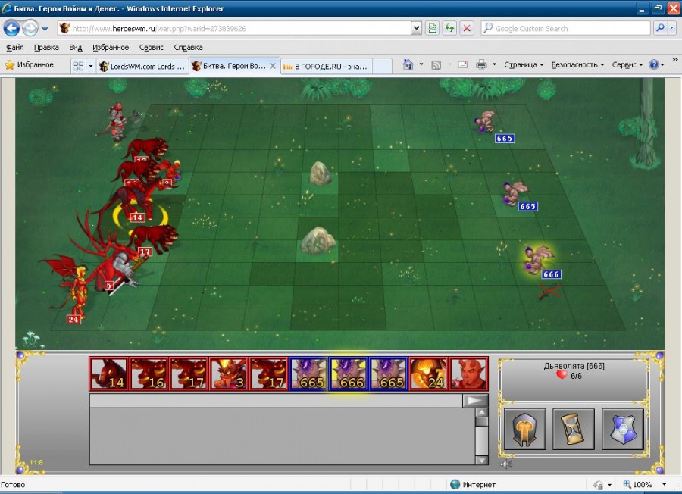Send chat message with the arrow button
The height and width of the screenshot is (494, 682).
[475, 401]
